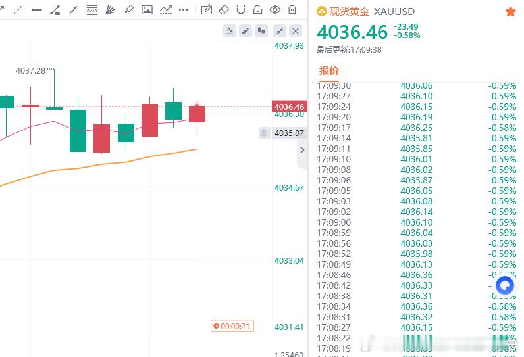
Task: Click the 4036.25 quote at 17:09:17
Action: pos(417,128)
